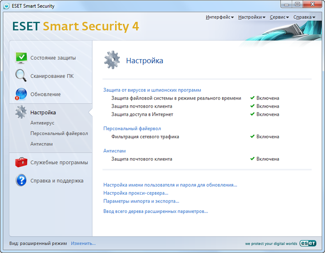This screenshot has width=325, height=253.
Task: Click the magnifying glass scan icon
Action: (x=21, y=75)
